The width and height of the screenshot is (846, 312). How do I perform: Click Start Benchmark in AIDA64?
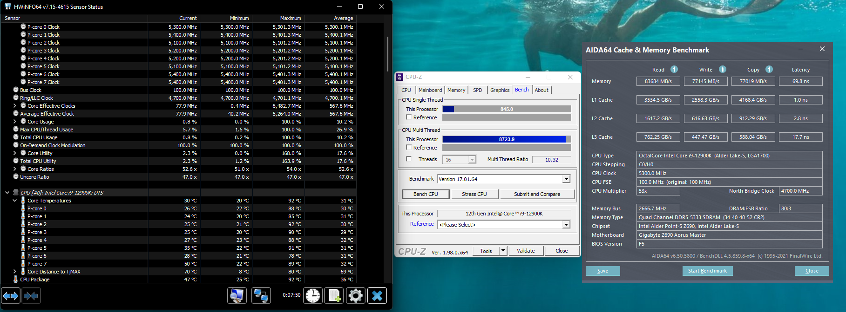(x=707, y=271)
